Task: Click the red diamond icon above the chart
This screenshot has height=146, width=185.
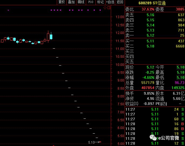Action: coord(105,8)
